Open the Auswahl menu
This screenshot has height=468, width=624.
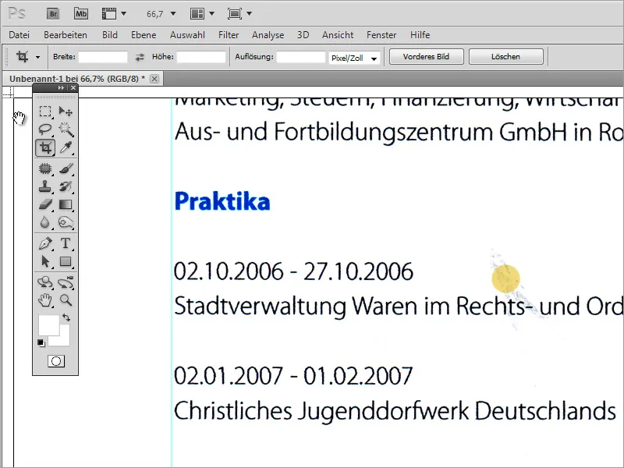[x=187, y=35]
